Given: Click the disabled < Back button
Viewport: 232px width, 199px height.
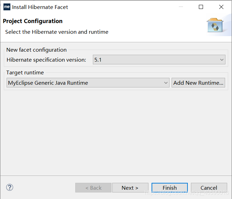Looking at the screenshot, I should [x=93, y=188].
